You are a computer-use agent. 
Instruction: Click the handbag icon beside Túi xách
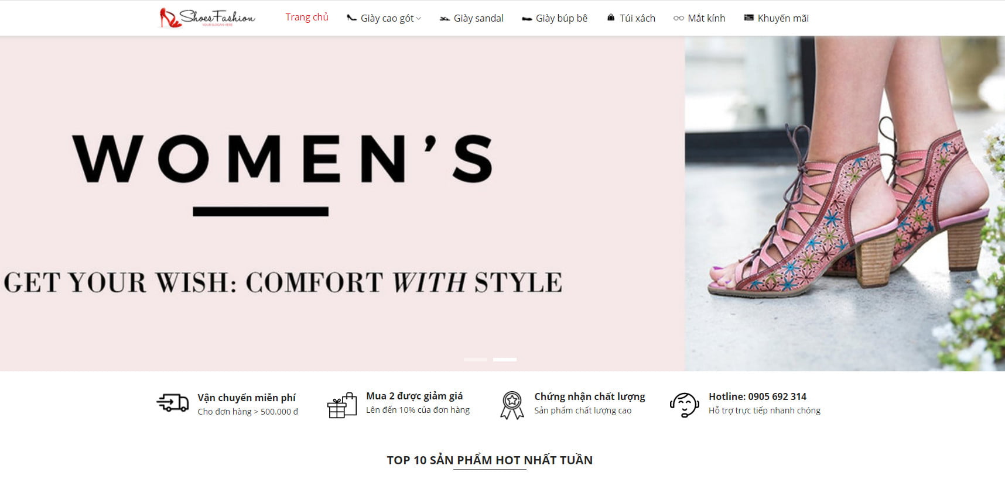point(611,18)
